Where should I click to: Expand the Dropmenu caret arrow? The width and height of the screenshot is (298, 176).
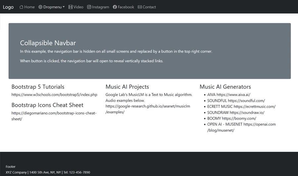(x=64, y=7)
